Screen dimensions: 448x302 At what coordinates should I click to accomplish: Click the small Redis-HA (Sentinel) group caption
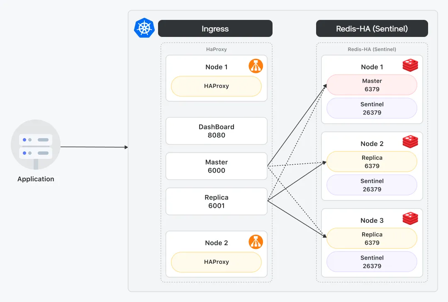tap(372, 49)
